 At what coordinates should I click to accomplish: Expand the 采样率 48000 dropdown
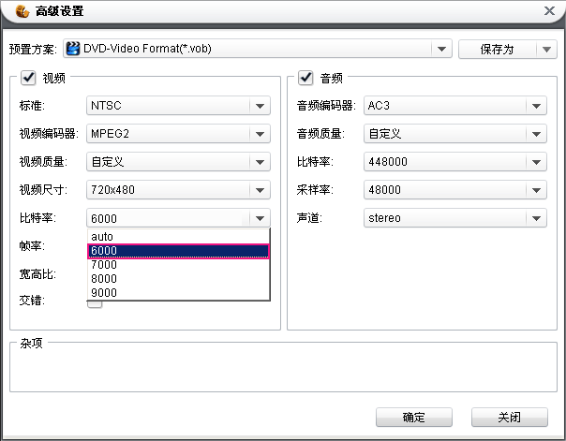[x=535, y=190]
